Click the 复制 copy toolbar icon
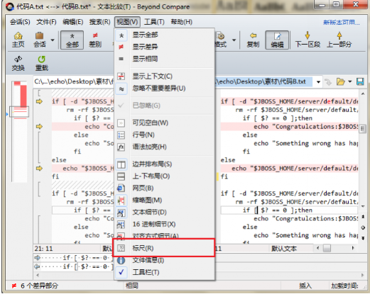Viewport: 370px width, 294px height. tap(253, 40)
